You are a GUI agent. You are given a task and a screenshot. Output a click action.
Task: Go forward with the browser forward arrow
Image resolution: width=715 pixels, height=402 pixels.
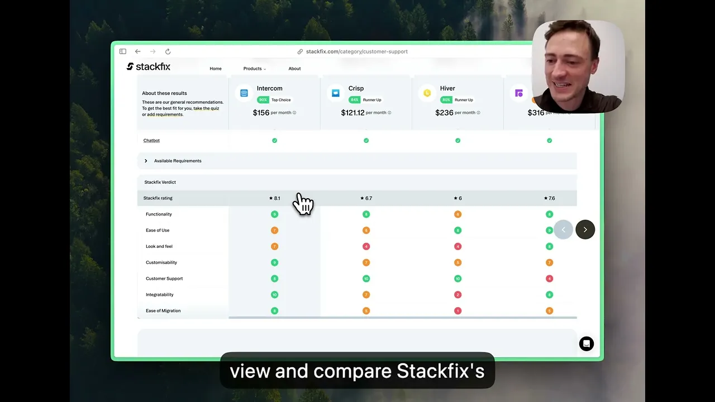pyautogui.click(x=152, y=51)
